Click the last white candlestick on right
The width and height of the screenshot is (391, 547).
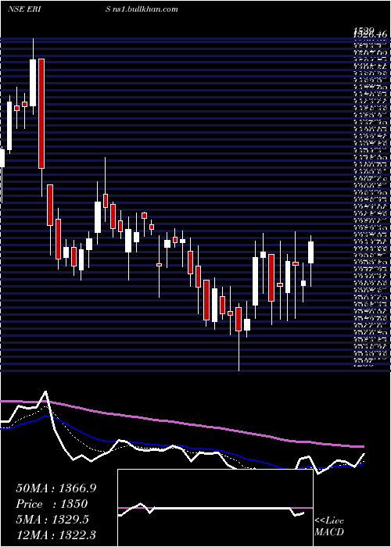tap(310, 252)
